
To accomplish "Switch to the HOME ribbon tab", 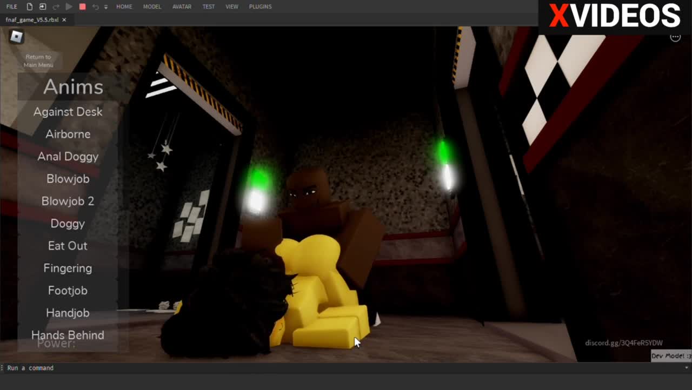I will (124, 6).
